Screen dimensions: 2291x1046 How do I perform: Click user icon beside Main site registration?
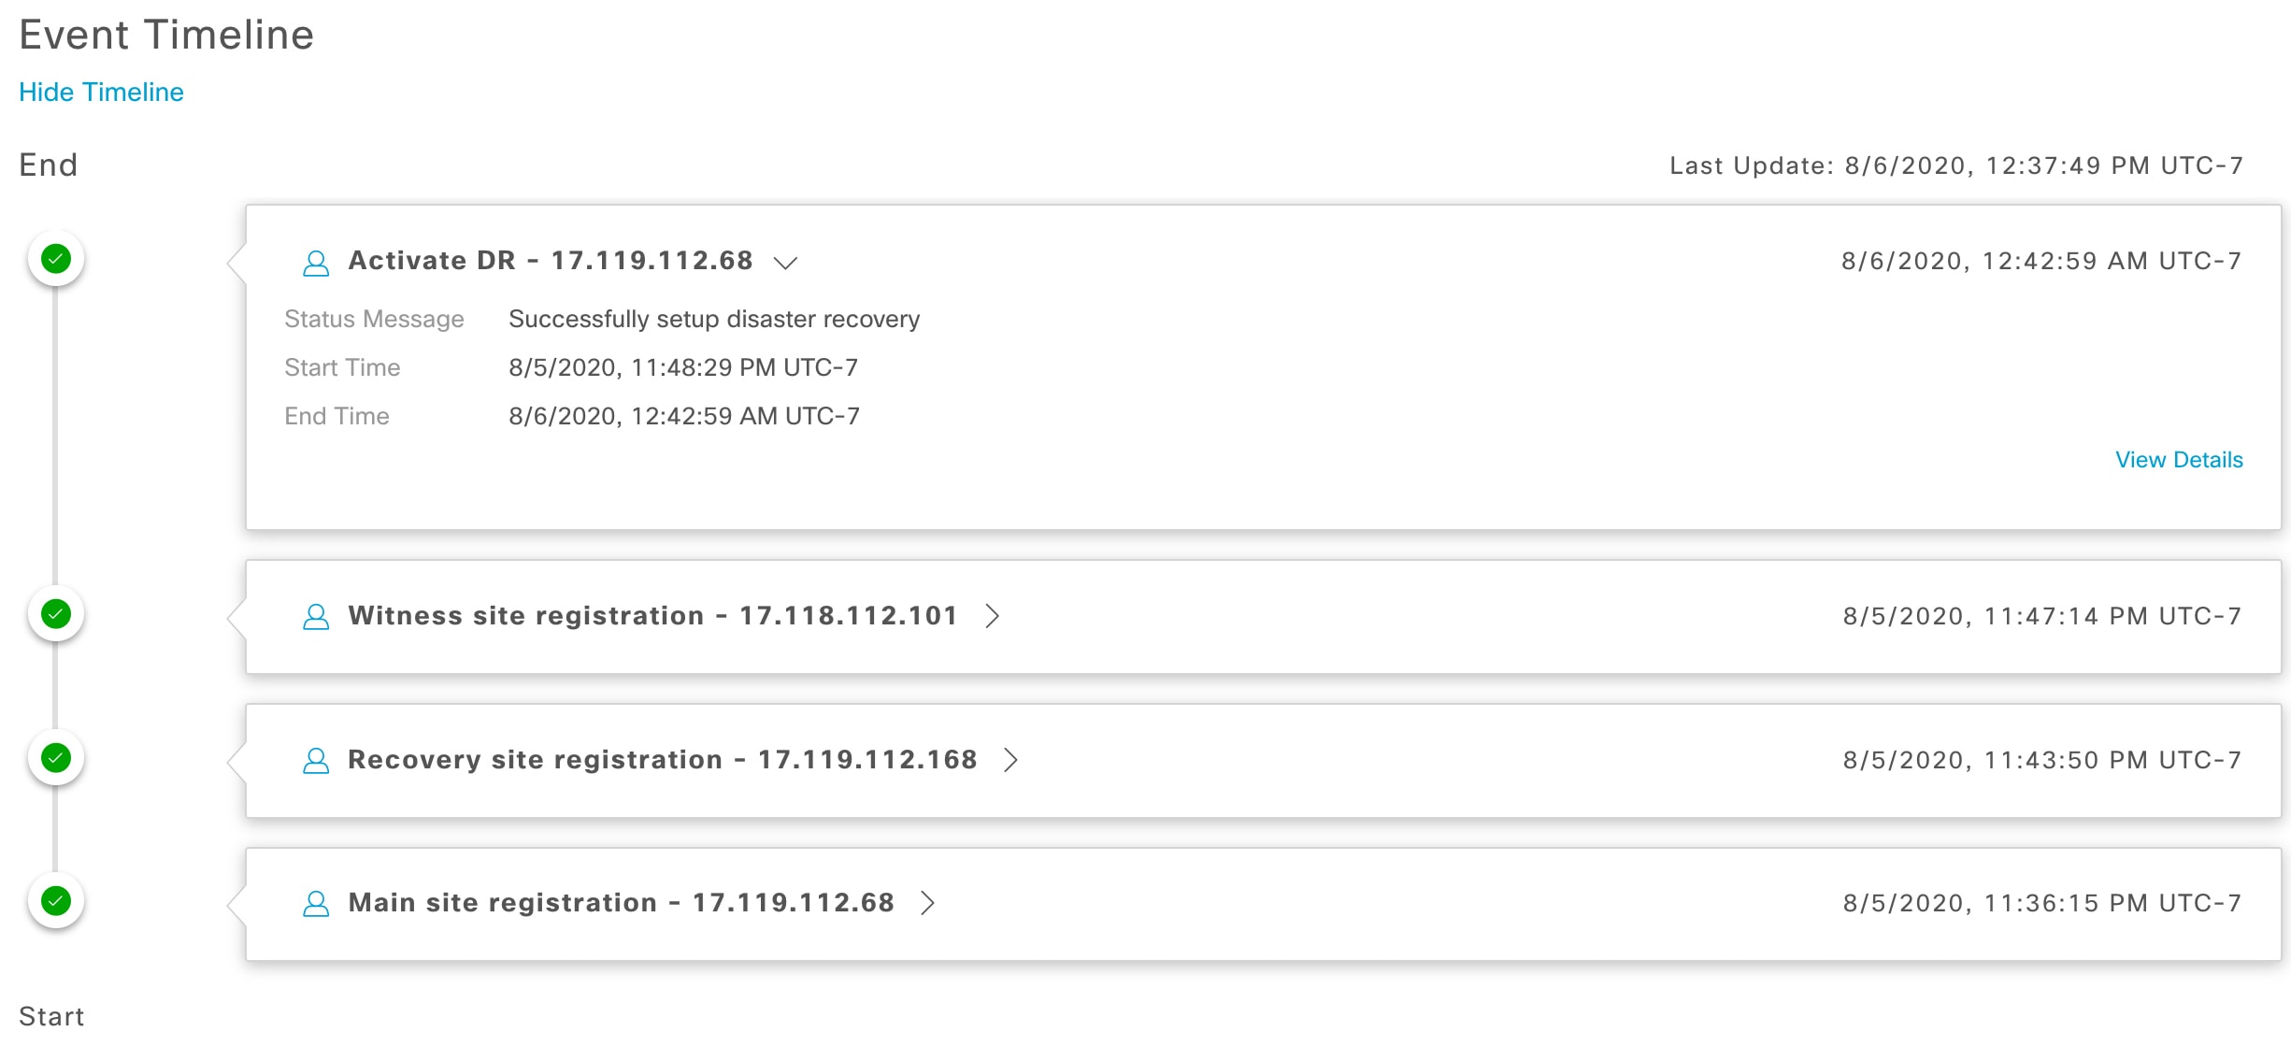click(x=316, y=904)
